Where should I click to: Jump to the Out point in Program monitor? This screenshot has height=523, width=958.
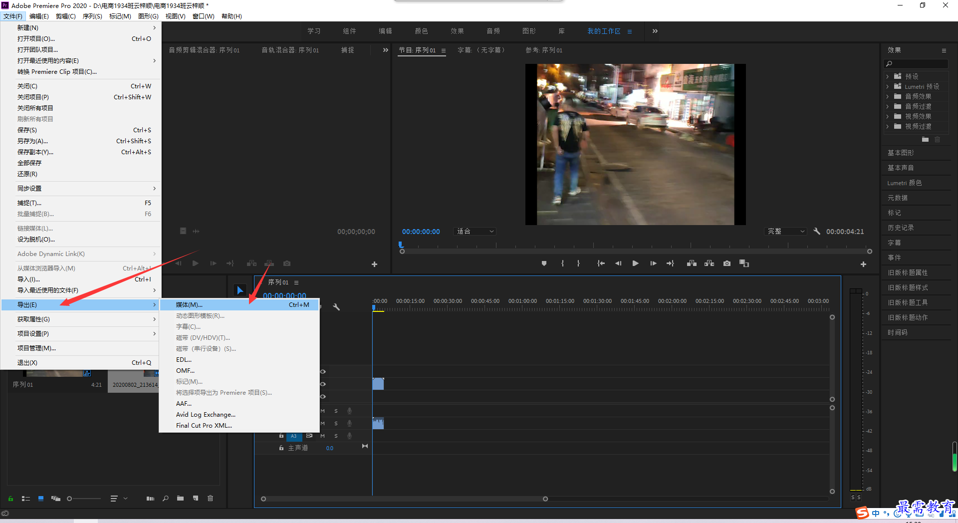(670, 263)
